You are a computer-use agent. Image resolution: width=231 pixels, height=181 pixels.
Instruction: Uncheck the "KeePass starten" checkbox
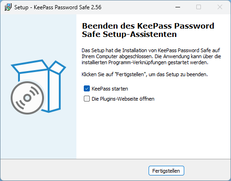click(87, 89)
